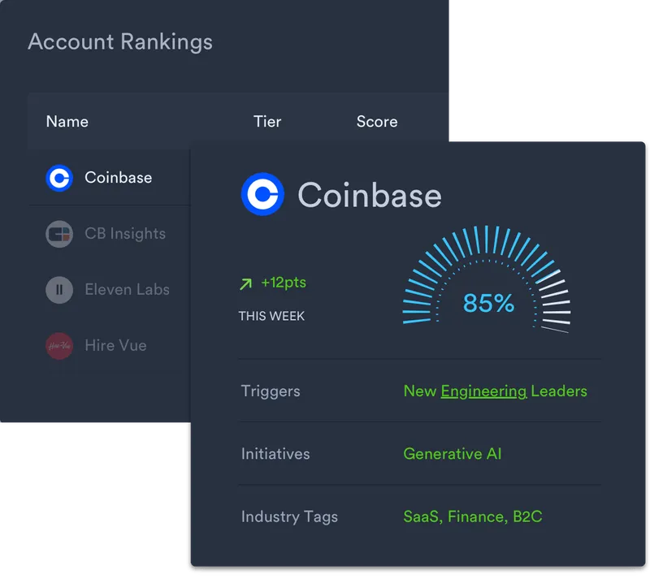Image resolution: width=650 pixels, height=579 pixels.
Task: Click the Hire Vue red logo icon
Action: pyautogui.click(x=59, y=346)
